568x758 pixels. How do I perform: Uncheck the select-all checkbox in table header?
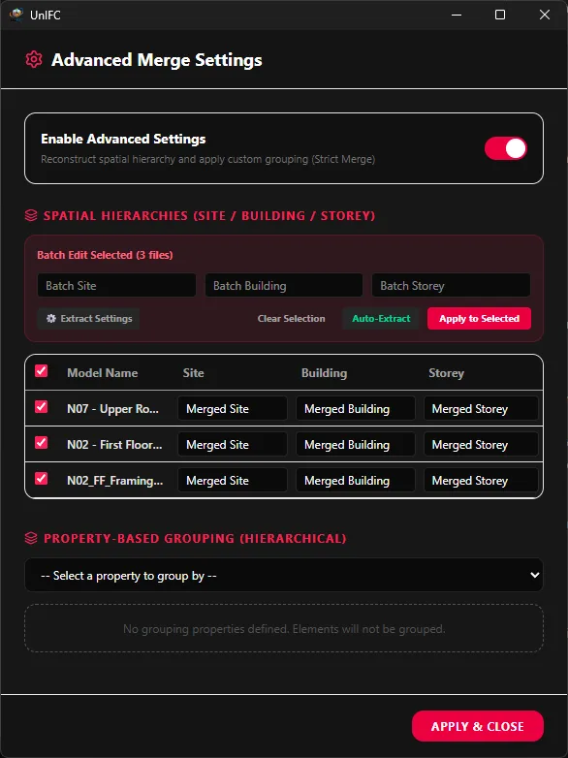pos(42,371)
